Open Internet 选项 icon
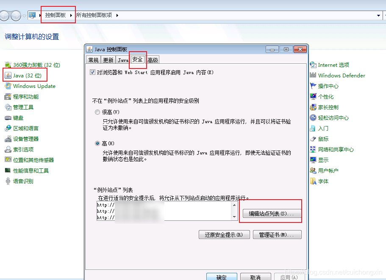This screenshot has width=386, height=280. coord(313,65)
